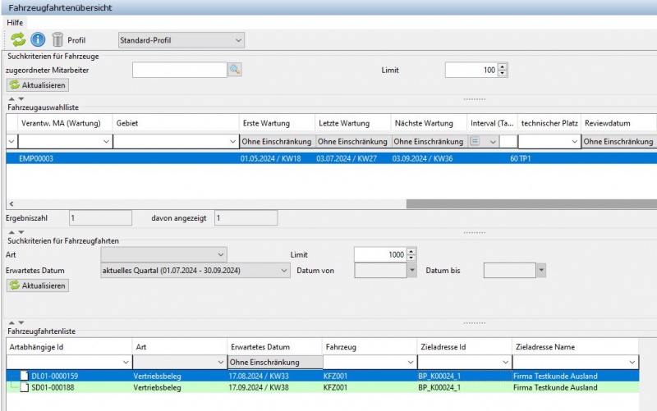The height and width of the screenshot is (411, 657).
Task: Click document icon of DL01-0000159 row
Action: coord(24,377)
